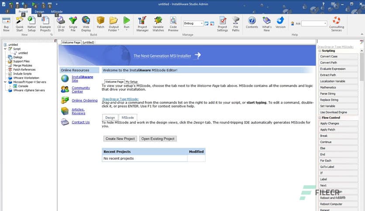365x211 pixels.
Task: Select VMware Workstation tree item
Action: click(26, 78)
